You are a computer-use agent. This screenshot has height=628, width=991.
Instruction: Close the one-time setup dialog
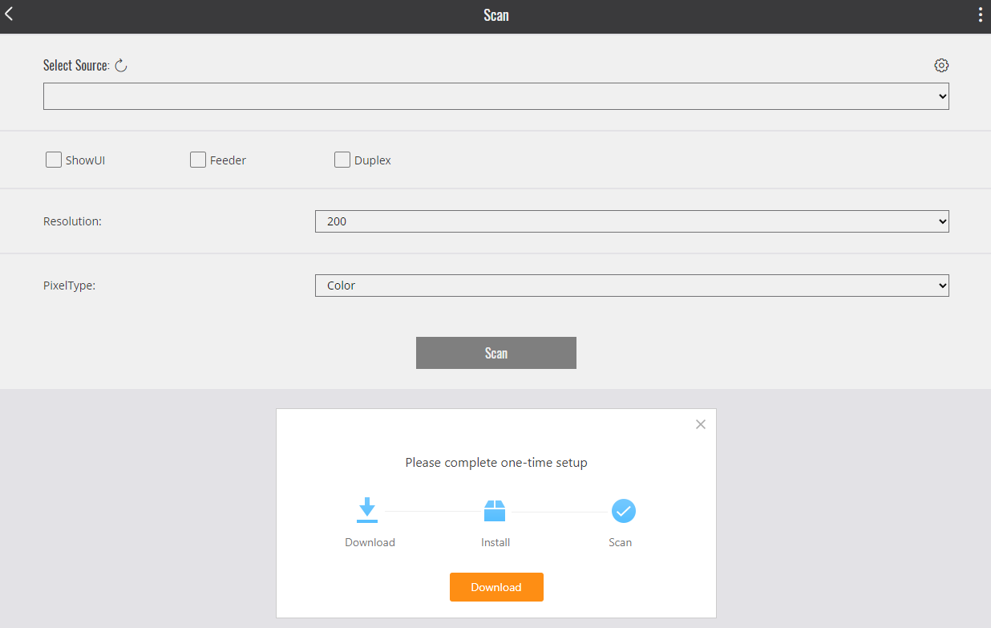point(701,424)
